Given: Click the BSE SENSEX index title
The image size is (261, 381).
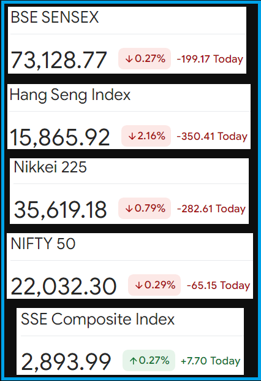Looking at the screenshot, I should (x=55, y=17).
